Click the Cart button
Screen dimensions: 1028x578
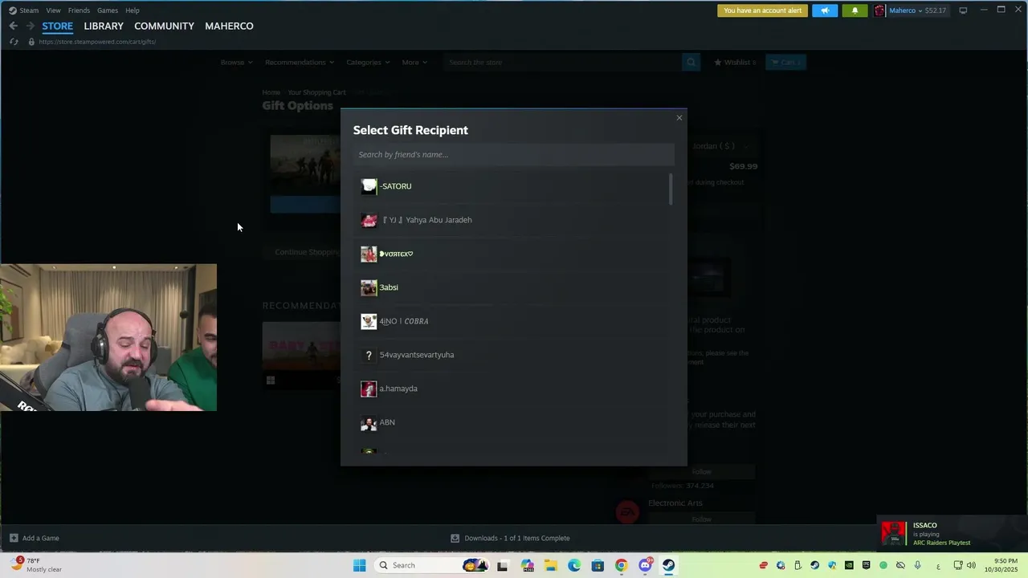coord(785,62)
